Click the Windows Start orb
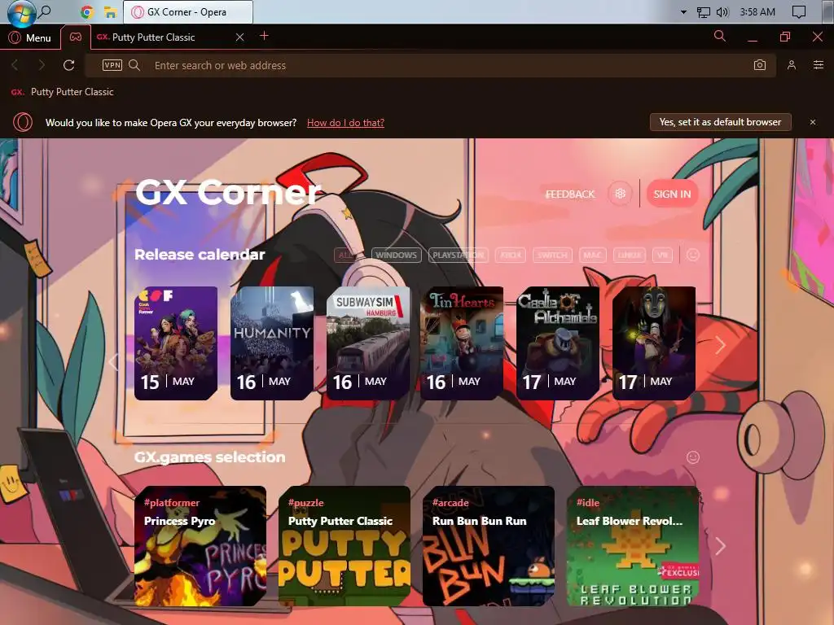 21,13
